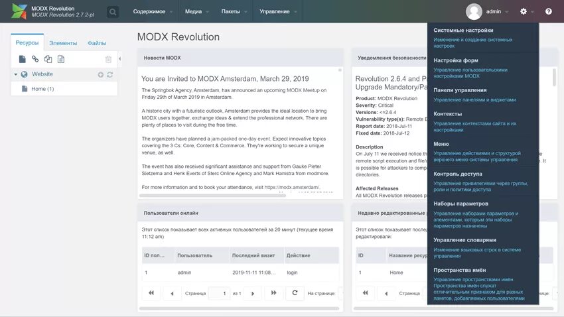Sort by Последний визит column header
Image resolution: width=564 pixels, height=317 pixels.
coord(257,255)
